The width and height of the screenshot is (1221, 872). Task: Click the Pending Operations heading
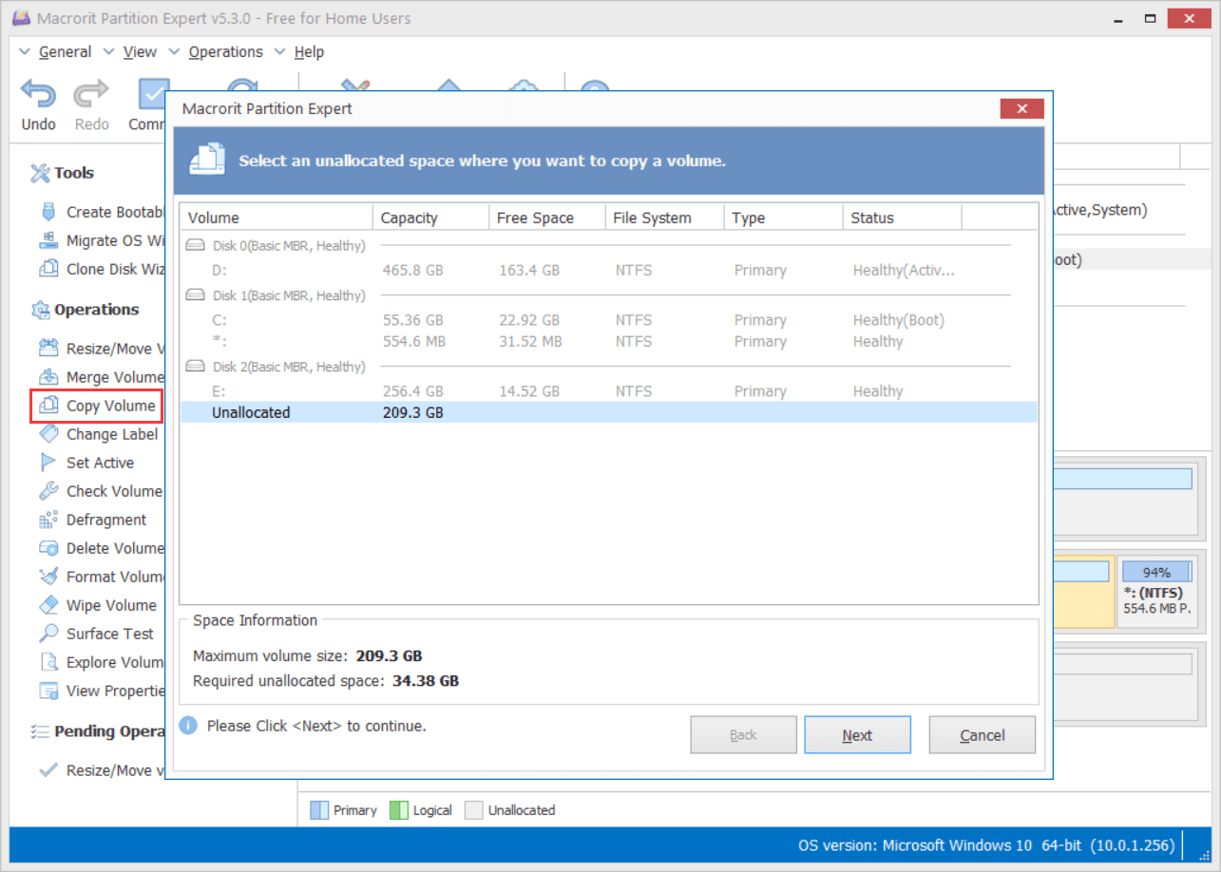point(110,731)
